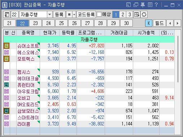This screenshot has width=183, height=137.
Task: Click the 신 badge icon for 슈어소프트
Action: click(x=6, y=46)
